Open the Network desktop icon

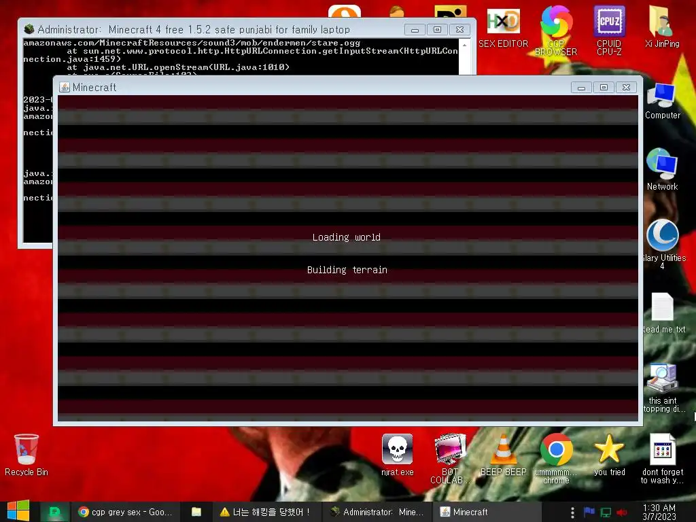click(662, 169)
